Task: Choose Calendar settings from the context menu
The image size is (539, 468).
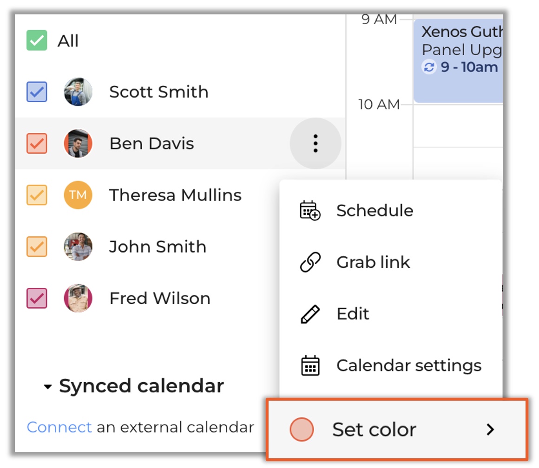Action: coord(408,365)
